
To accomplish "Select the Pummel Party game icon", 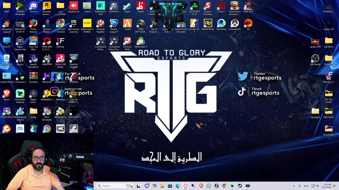I will [x=127, y=44].
